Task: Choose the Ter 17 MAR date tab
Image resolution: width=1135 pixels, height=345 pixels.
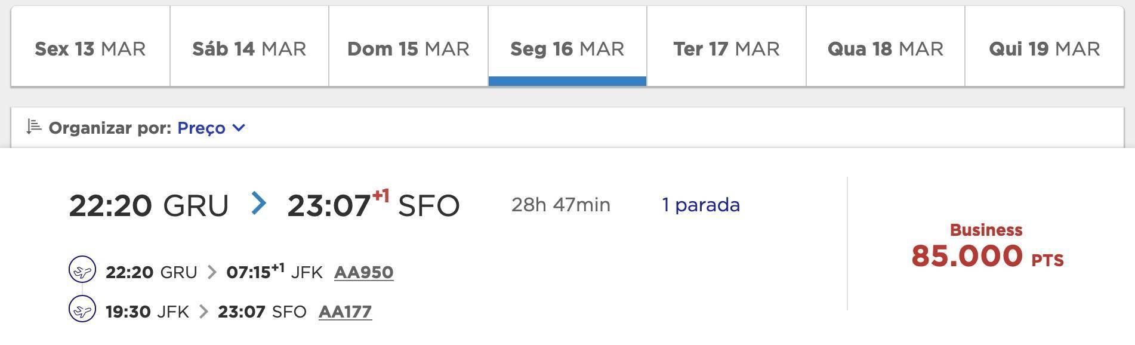Action: [727, 47]
